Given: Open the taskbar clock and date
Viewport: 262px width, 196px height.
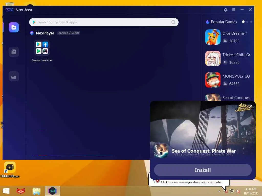Looking at the screenshot, I should (251, 191).
